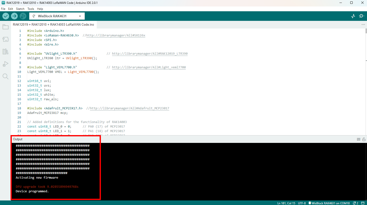Click the Output panel title
Viewport: 367px width, 205px height.
(x=18, y=139)
